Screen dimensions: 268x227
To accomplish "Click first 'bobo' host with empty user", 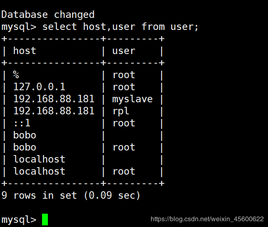I will (x=25, y=135).
